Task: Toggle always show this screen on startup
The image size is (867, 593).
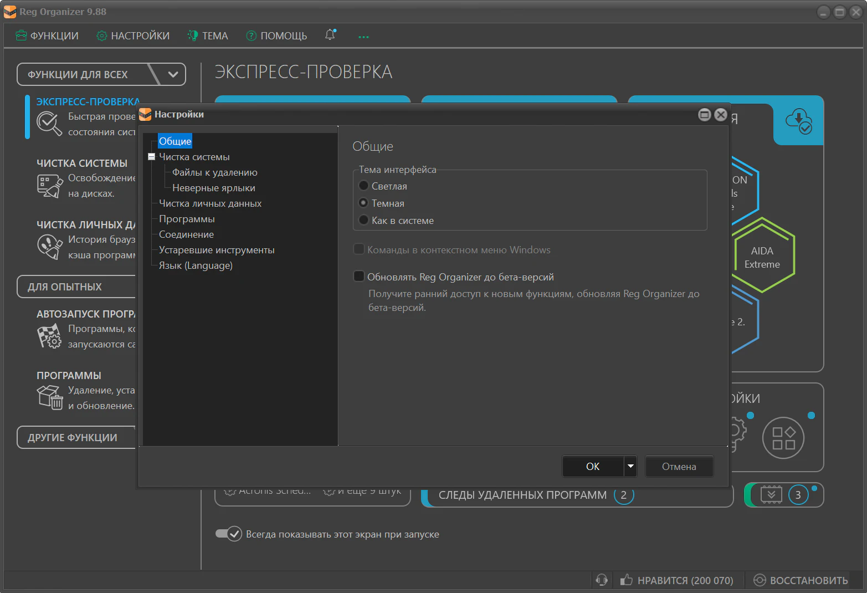Action: [228, 534]
